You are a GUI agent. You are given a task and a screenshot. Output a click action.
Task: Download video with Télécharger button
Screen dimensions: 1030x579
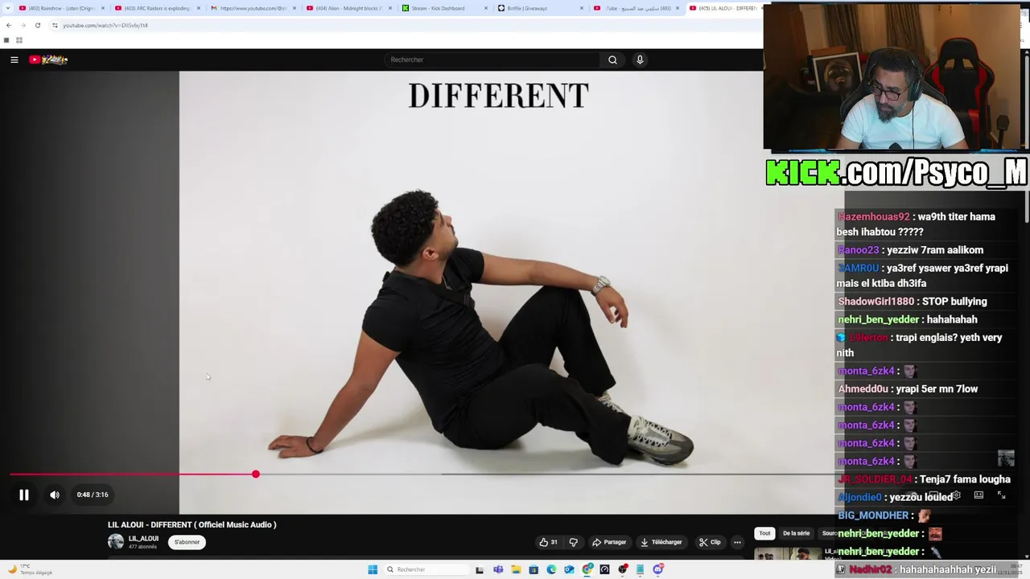tap(661, 542)
